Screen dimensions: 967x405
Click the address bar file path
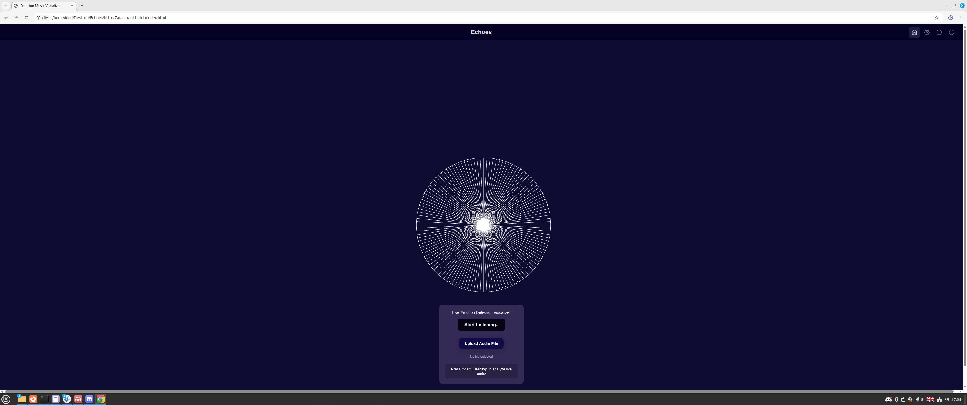click(x=109, y=17)
